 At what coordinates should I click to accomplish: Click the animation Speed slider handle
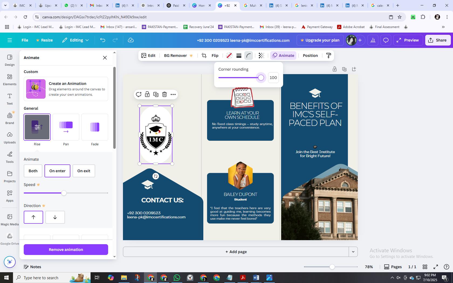(x=64, y=193)
